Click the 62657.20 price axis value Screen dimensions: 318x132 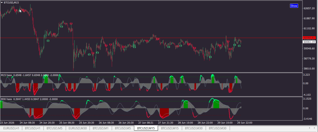point(309,8)
